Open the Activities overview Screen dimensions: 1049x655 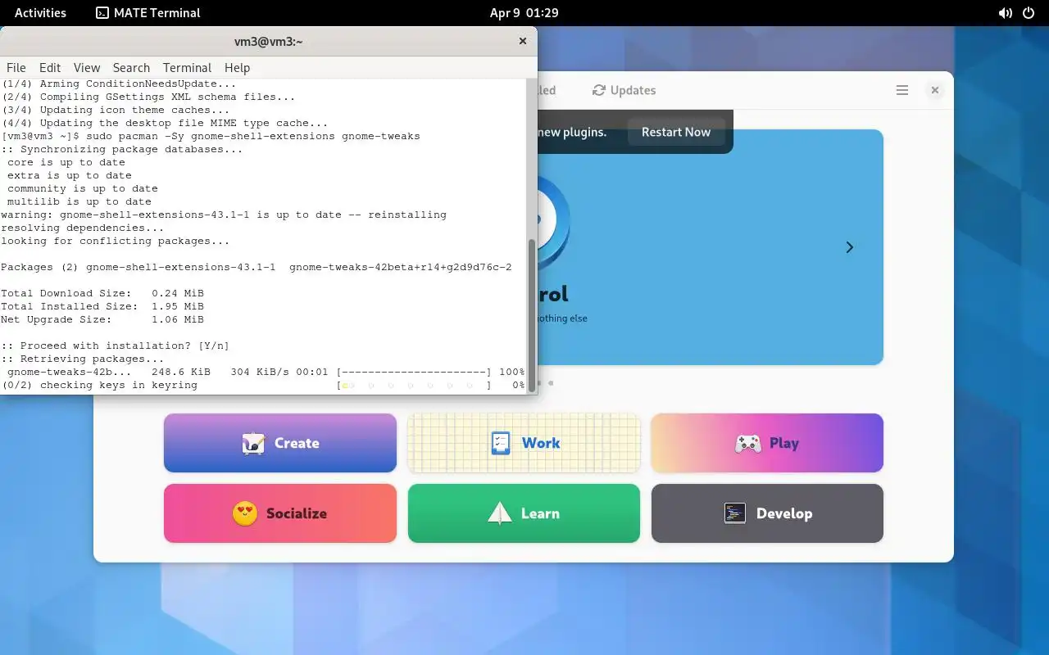[x=40, y=12]
